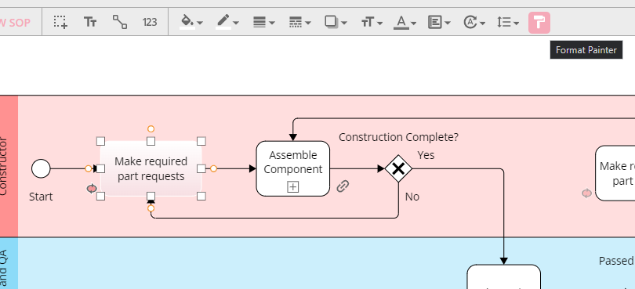Open the font size dropdown
The height and width of the screenshot is (289, 635).
[x=372, y=22]
